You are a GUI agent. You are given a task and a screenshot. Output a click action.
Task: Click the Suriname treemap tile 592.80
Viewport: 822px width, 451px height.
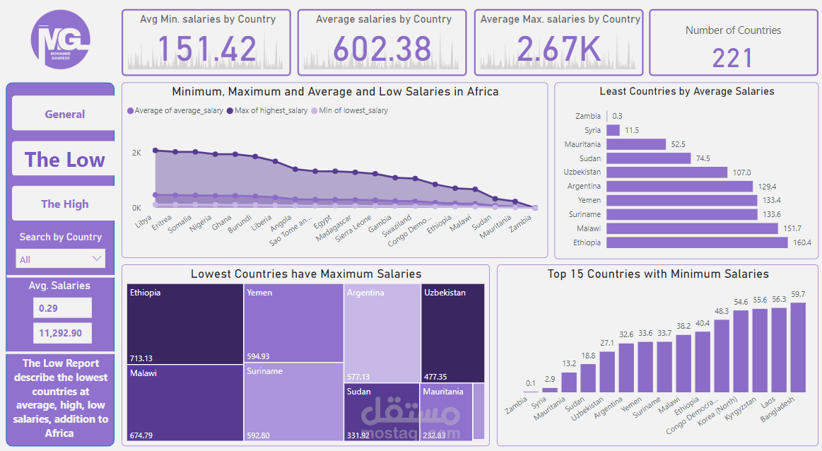(x=293, y=402)
